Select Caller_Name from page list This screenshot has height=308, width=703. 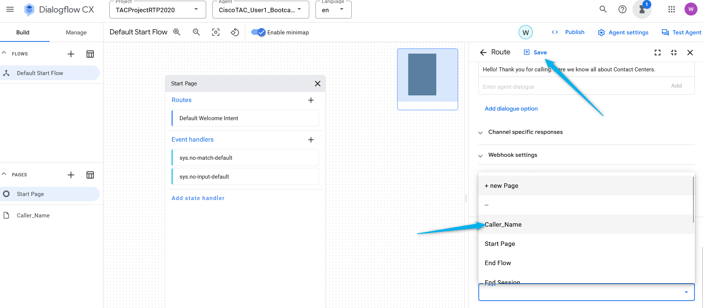[x=586, y=224]
